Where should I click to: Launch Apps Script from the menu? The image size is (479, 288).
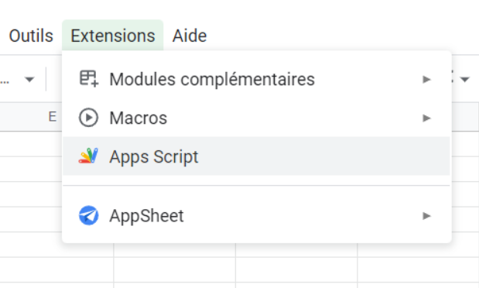256,156
